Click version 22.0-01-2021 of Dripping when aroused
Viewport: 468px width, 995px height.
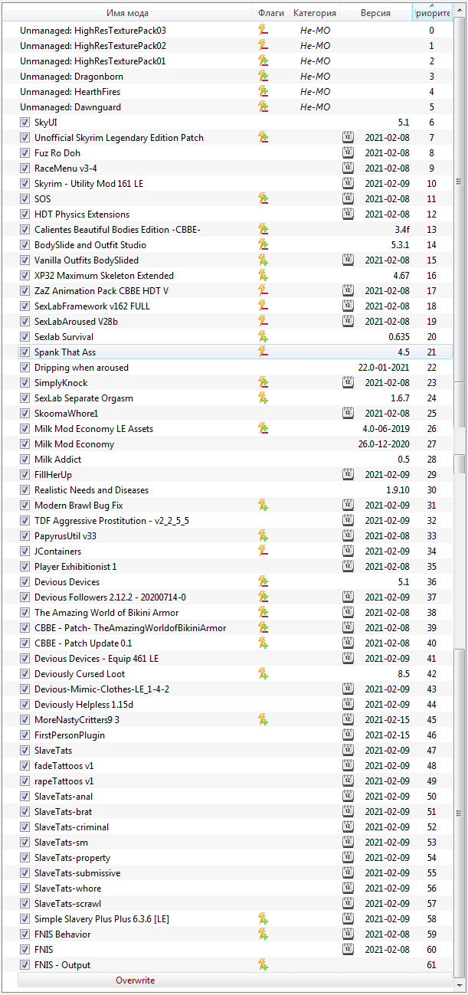pyautogui.click(x=384, y=368)
